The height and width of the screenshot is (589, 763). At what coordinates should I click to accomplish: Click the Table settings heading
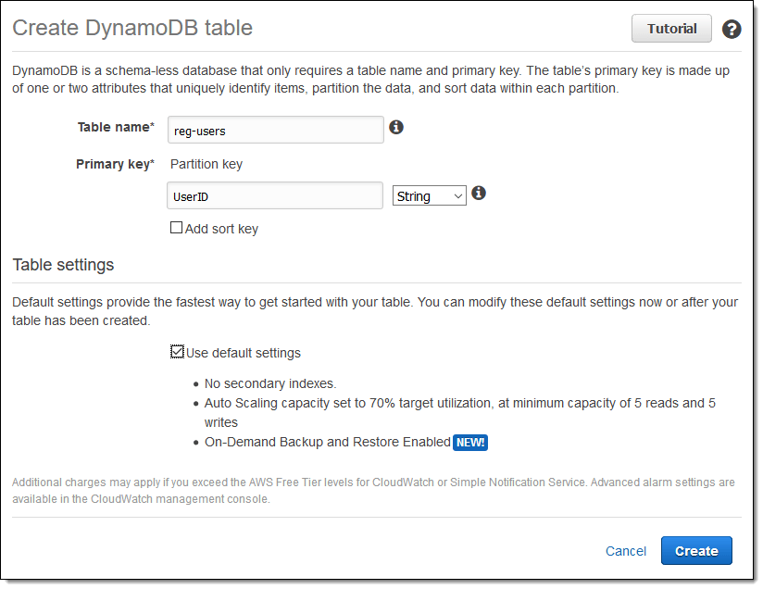(x=63, y=264)
